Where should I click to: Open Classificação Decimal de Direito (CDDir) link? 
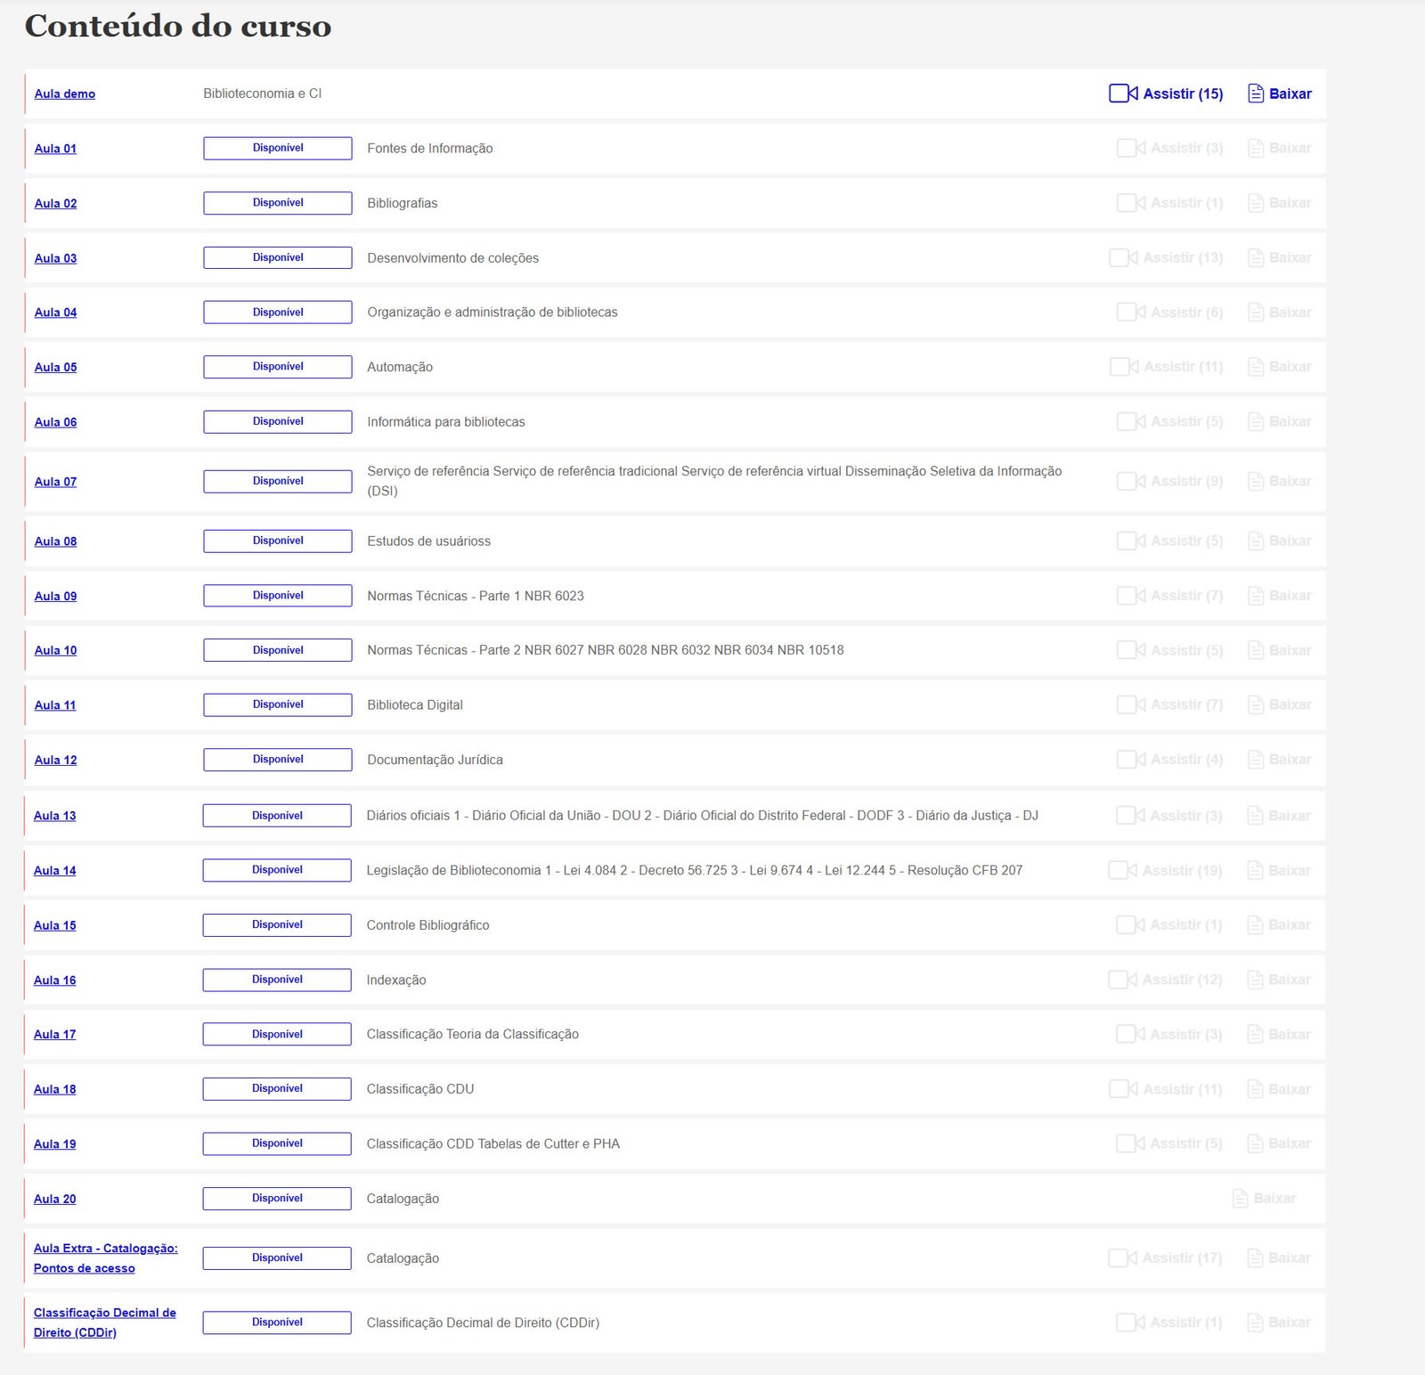tap(104, 1322)
